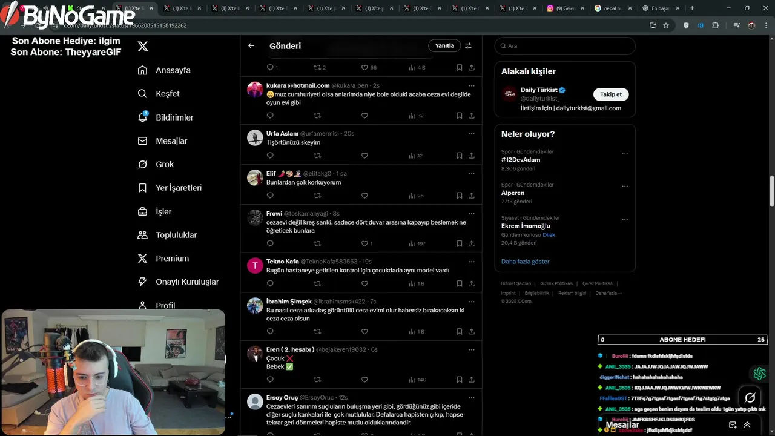Open more options on Urfa Aslanı's reply
This screenshot has width=775, height=436.
pyautogui.click(x=471, y=133)
